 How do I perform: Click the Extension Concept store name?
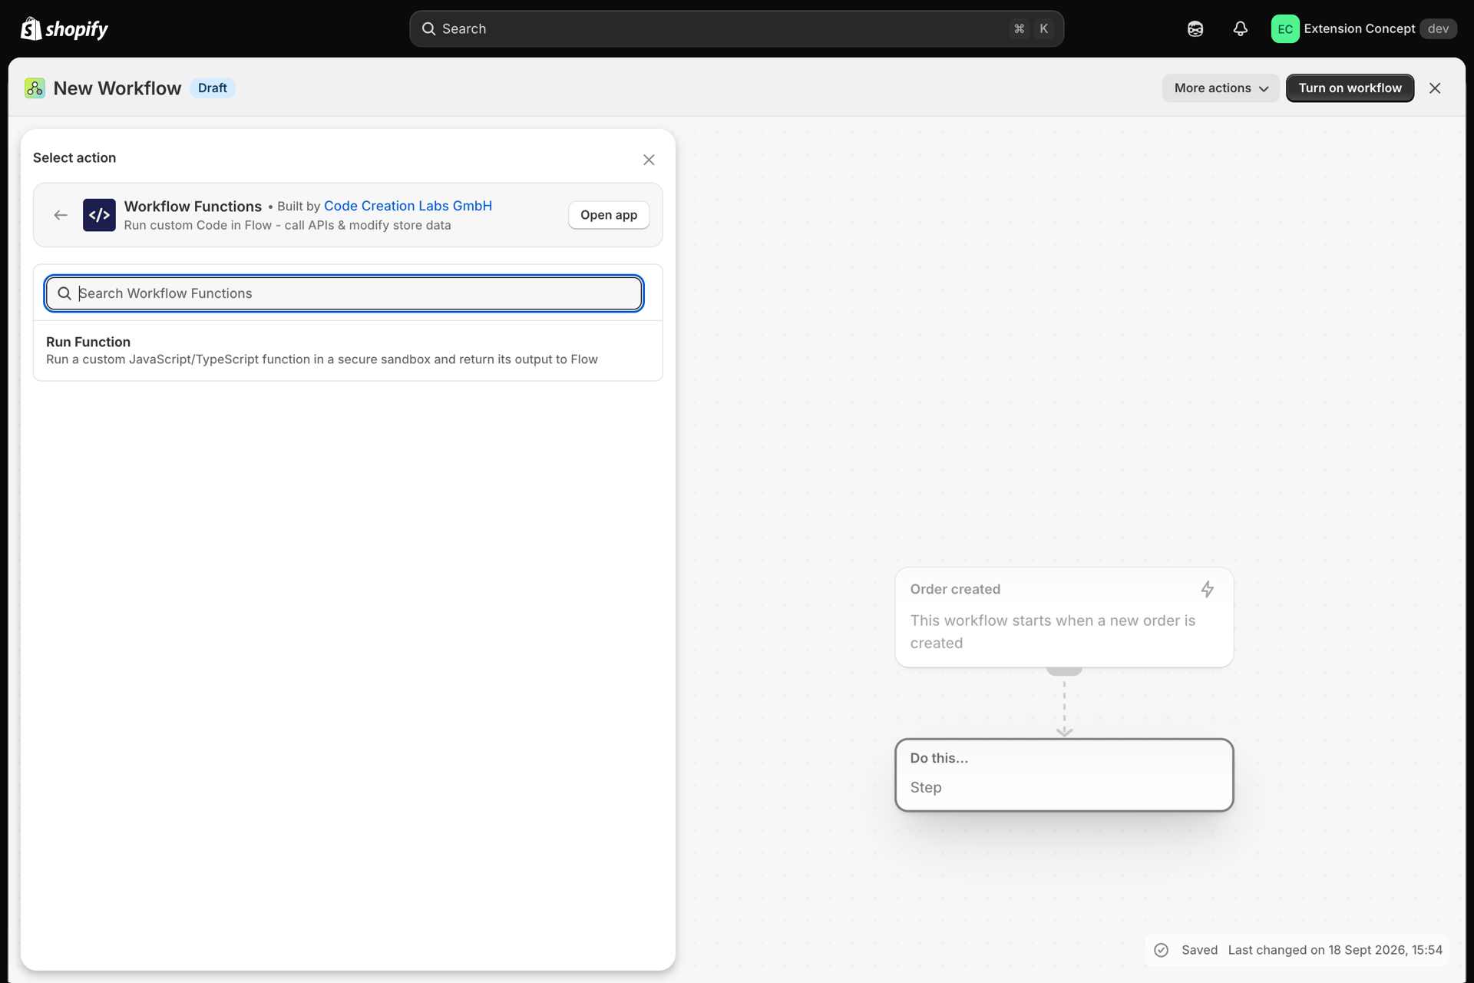coord(1359,28)
